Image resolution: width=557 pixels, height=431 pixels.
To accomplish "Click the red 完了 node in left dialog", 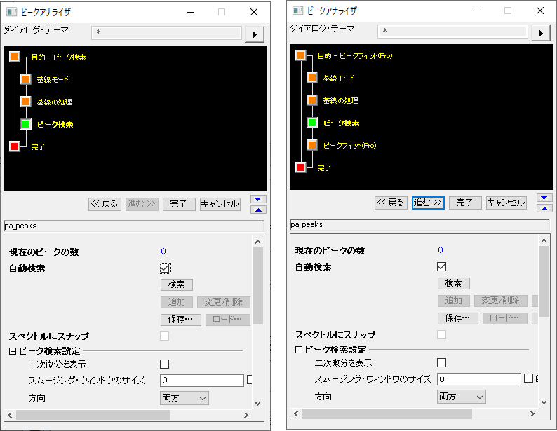I will click(x=15, y=146).
